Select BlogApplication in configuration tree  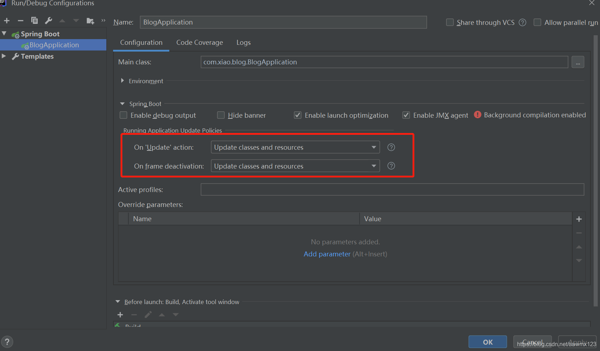pyautogui.click(x=53, y=45)
